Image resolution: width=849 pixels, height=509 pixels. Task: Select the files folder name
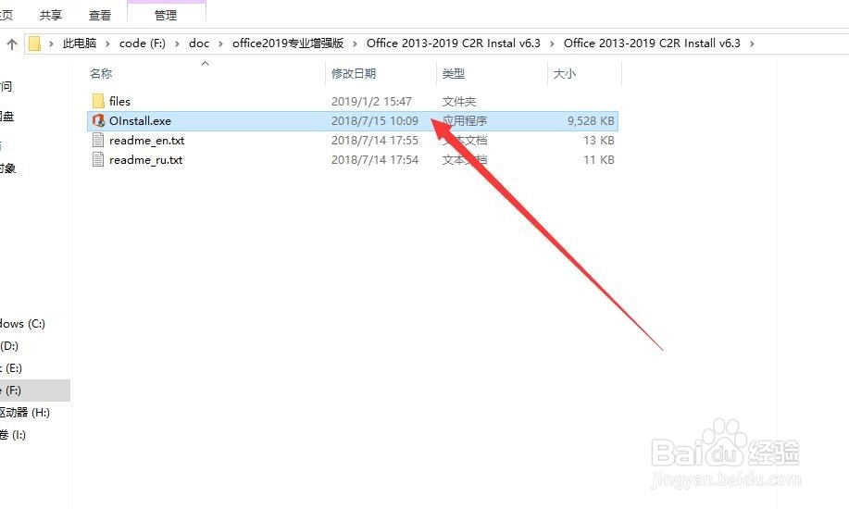pyautogui.click(x=119, y=101)
